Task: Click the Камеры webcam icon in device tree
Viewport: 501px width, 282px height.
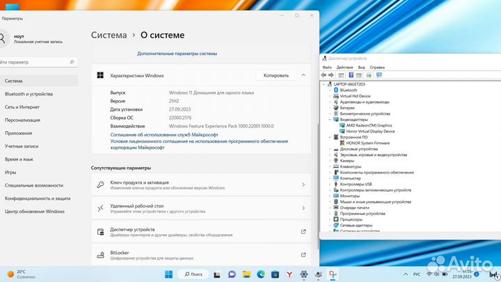Action: (x=336, y=161)
